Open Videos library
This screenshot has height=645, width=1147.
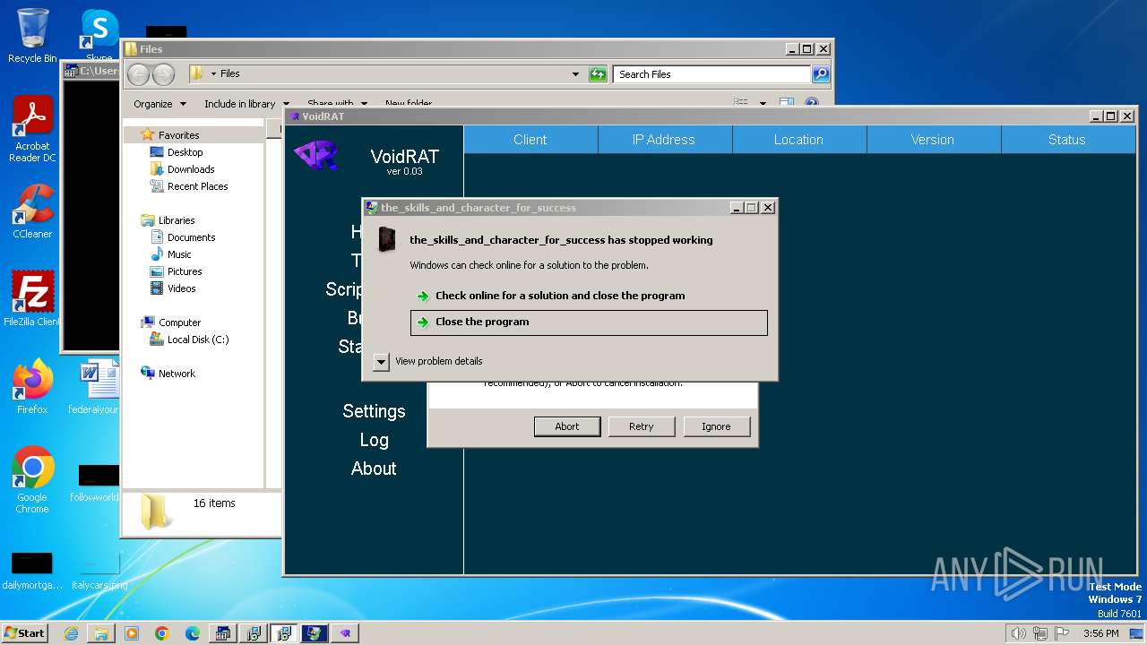[181, 288]
